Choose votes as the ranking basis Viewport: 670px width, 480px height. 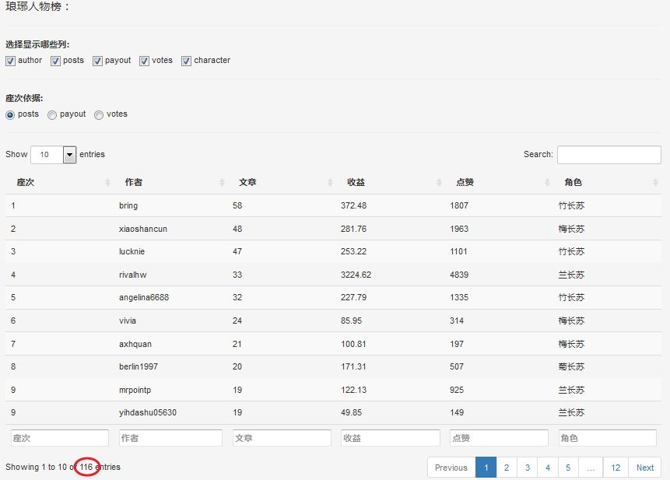99,115
